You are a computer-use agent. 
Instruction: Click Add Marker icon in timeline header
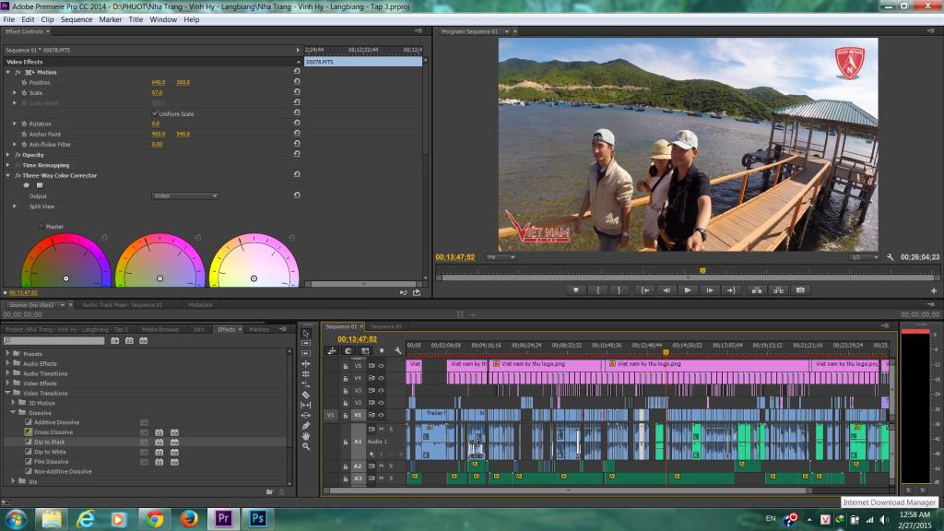(x=381, y=350)
